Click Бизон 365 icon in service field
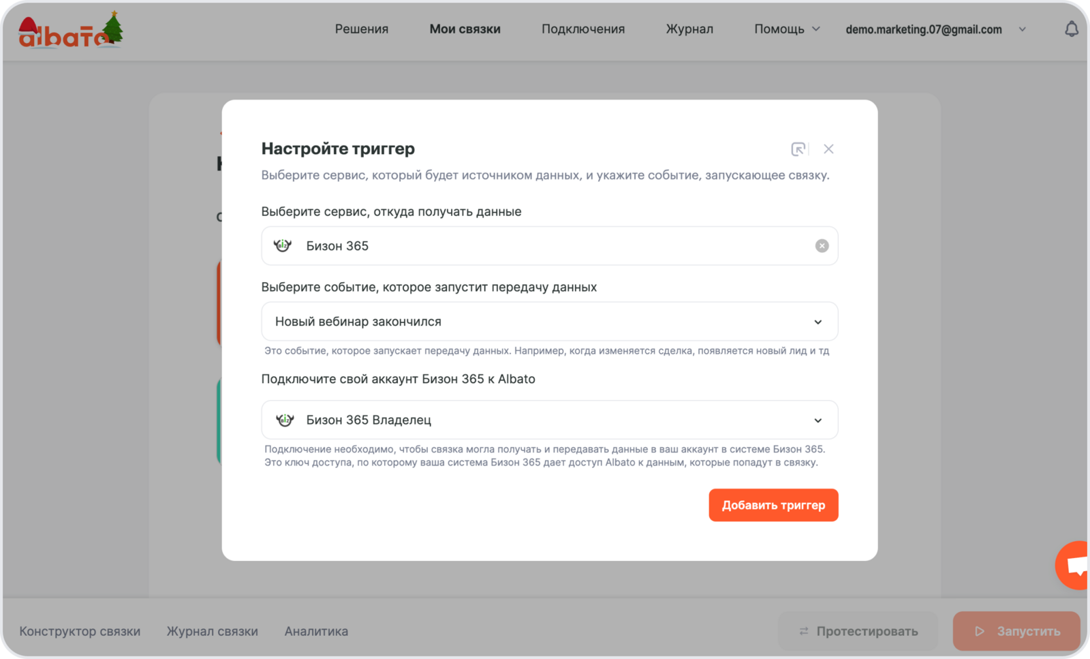The width and height of the screenshot is (1090, 659). pos(283,246)
